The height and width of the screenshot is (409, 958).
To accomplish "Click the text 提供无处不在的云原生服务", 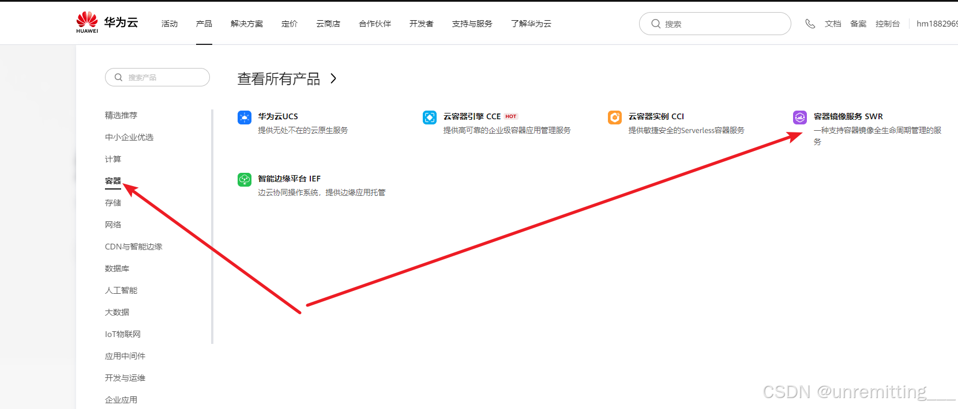I will 303,130.
